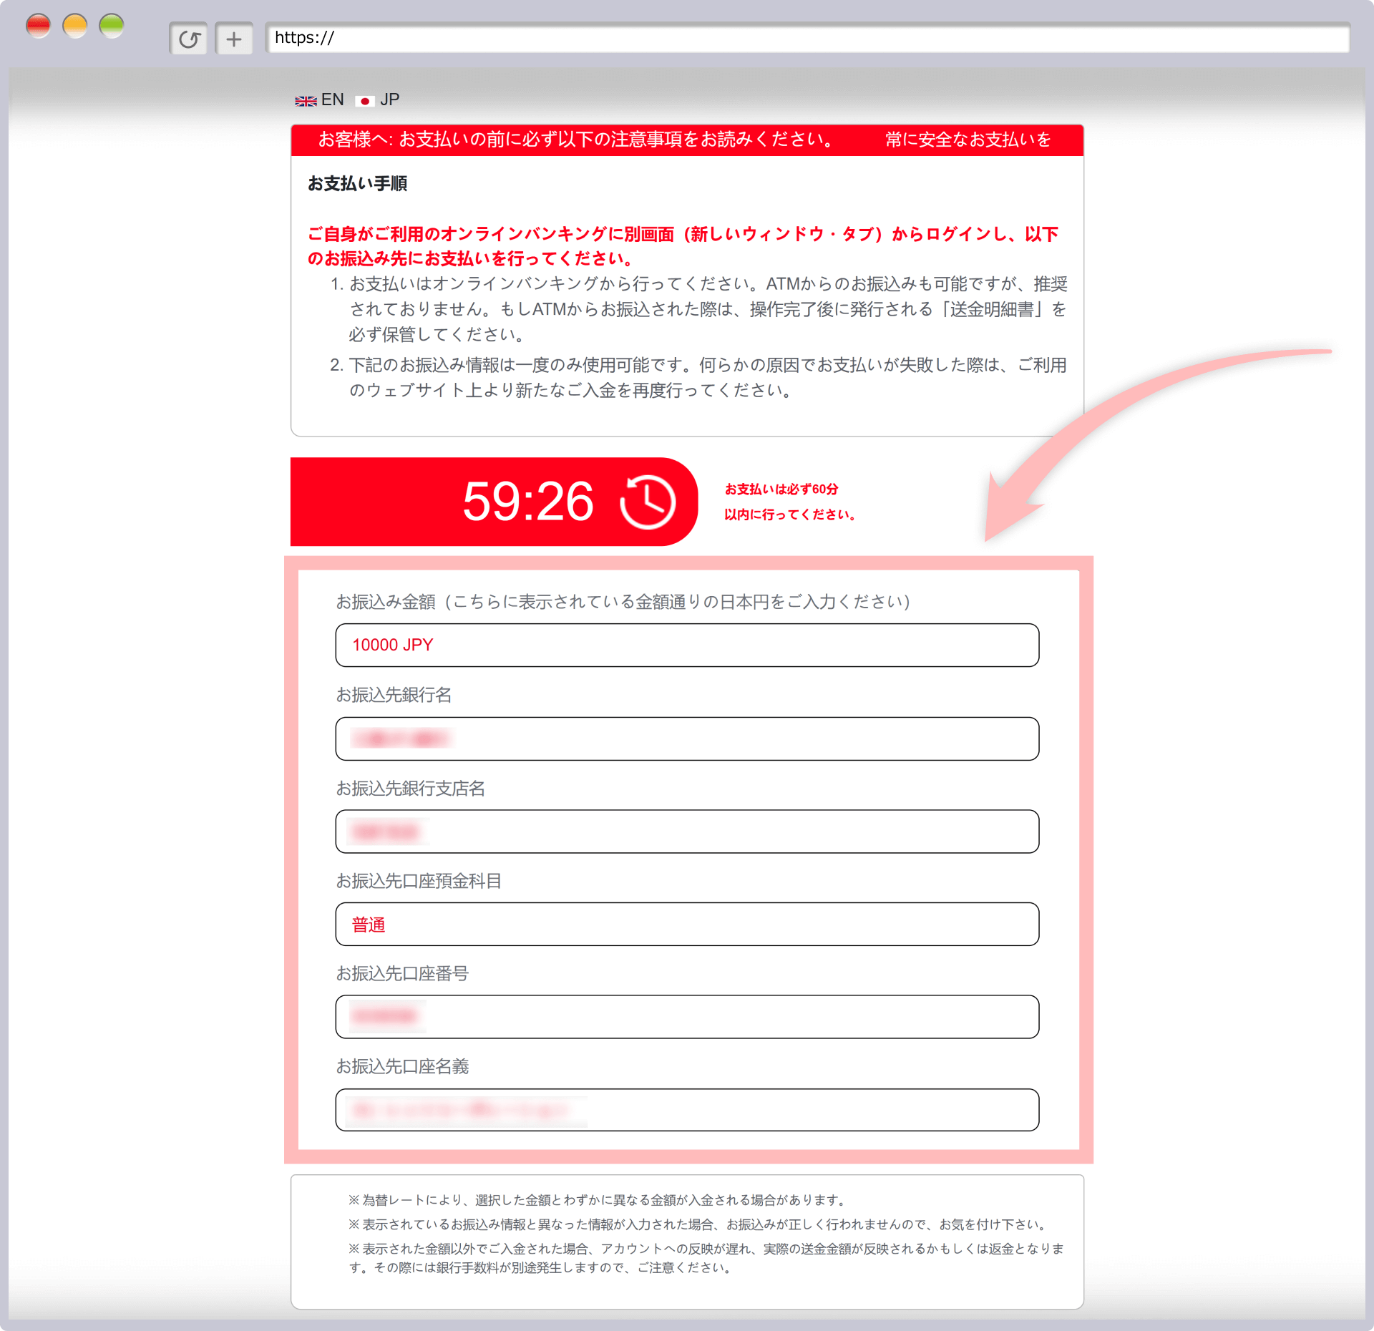The height and width of the screenshot is (1331, 1374).
Task: Click the yellow minimize window button
Action: (75, 26)
